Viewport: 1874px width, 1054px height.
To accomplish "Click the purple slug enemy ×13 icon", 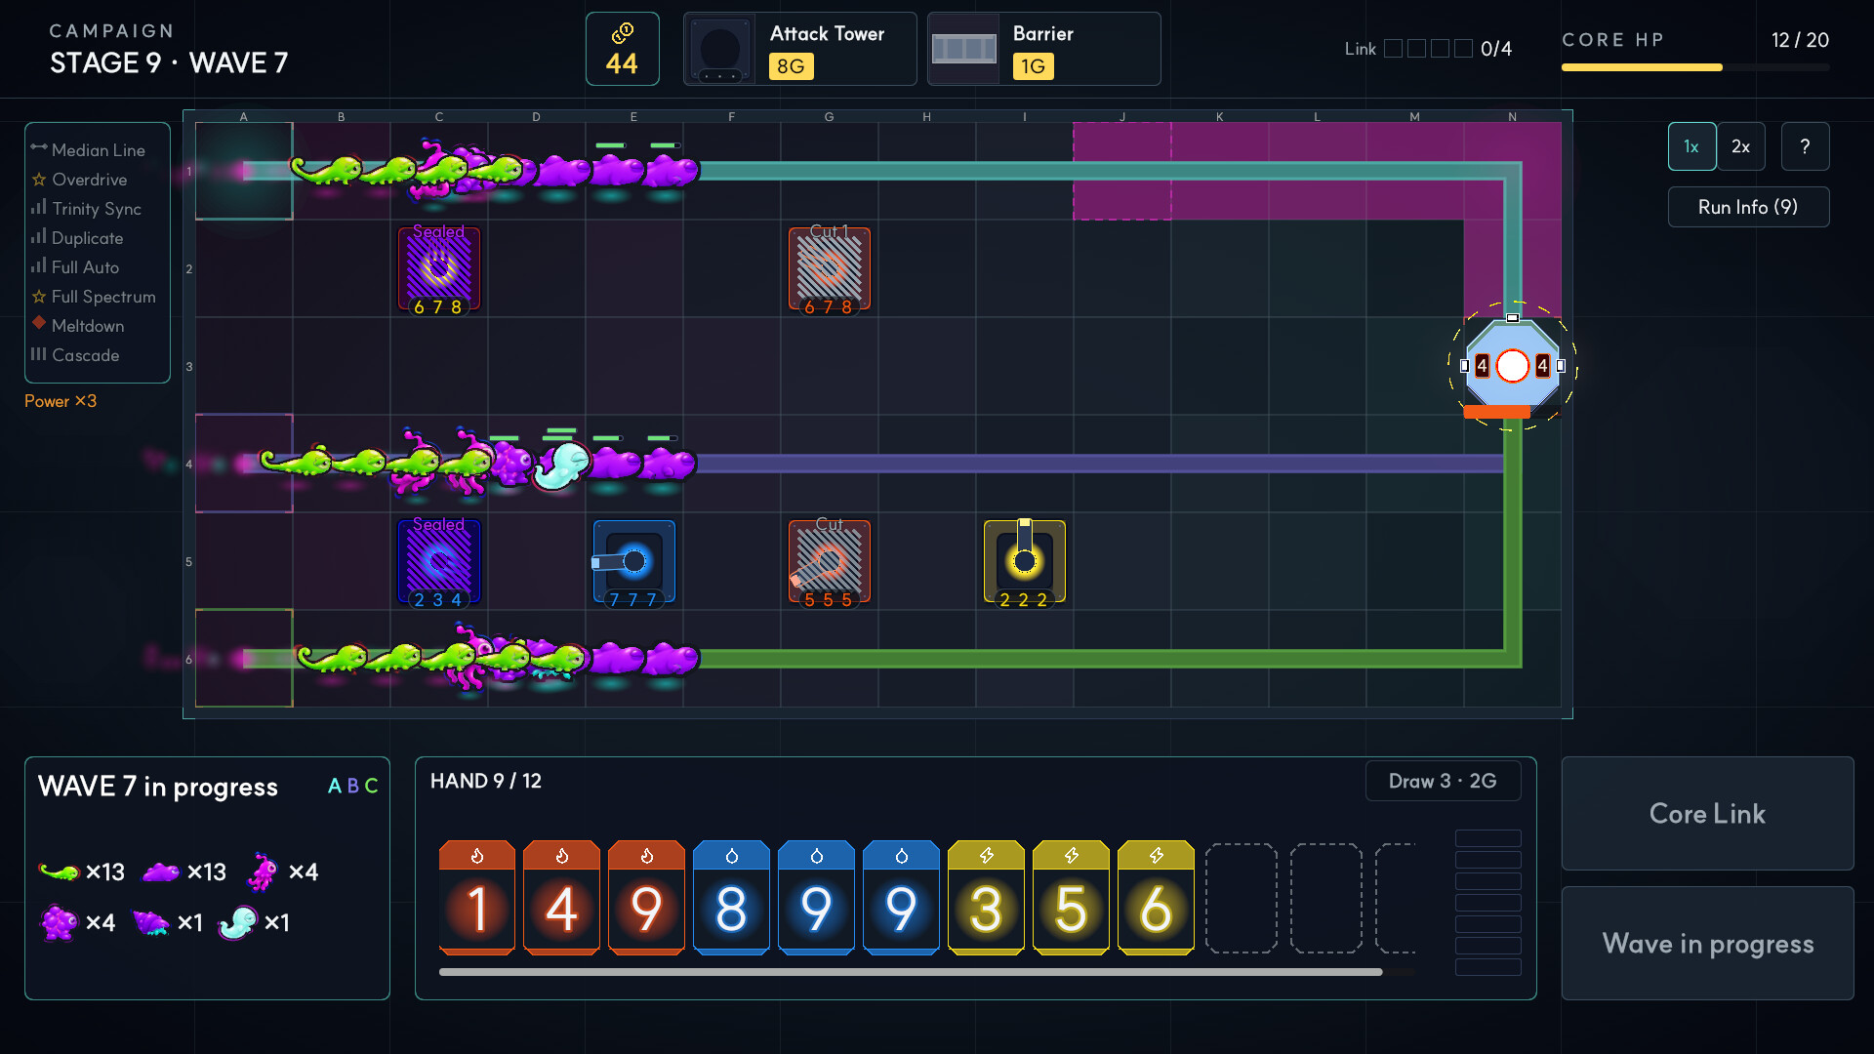I will click(161, 872).
